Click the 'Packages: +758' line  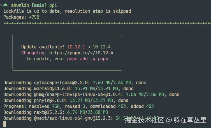point(21,17)
